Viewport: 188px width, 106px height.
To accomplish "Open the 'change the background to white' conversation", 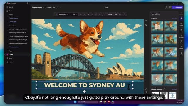I will 19,36.
